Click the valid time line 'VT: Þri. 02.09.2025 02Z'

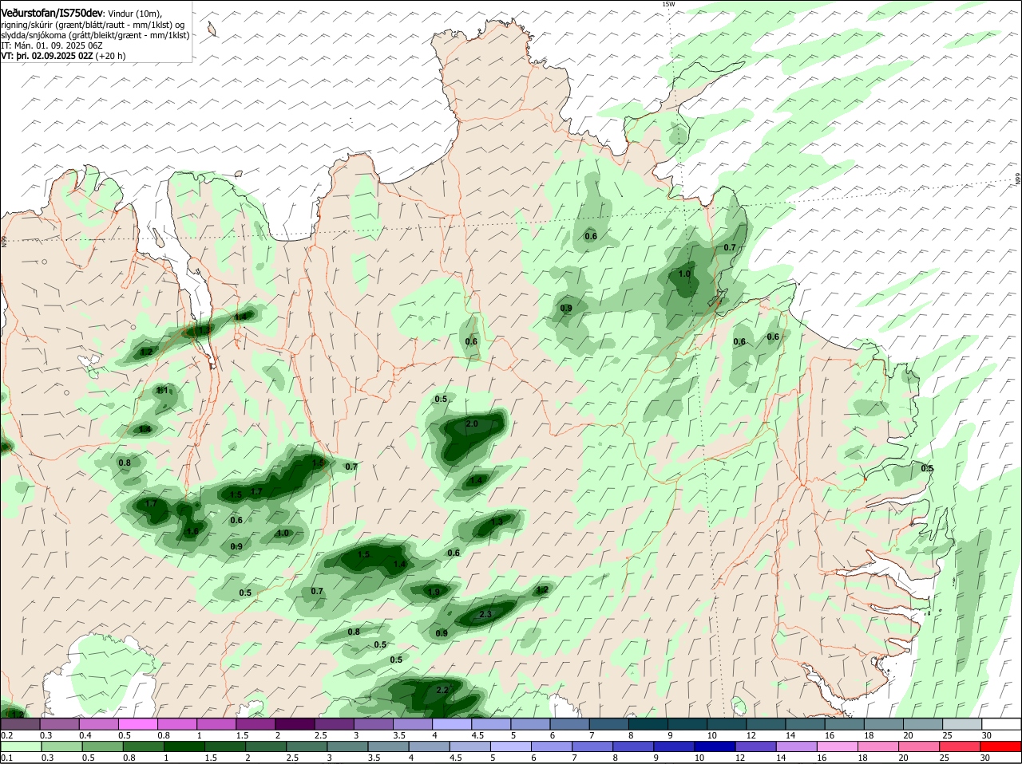[47, 56]
